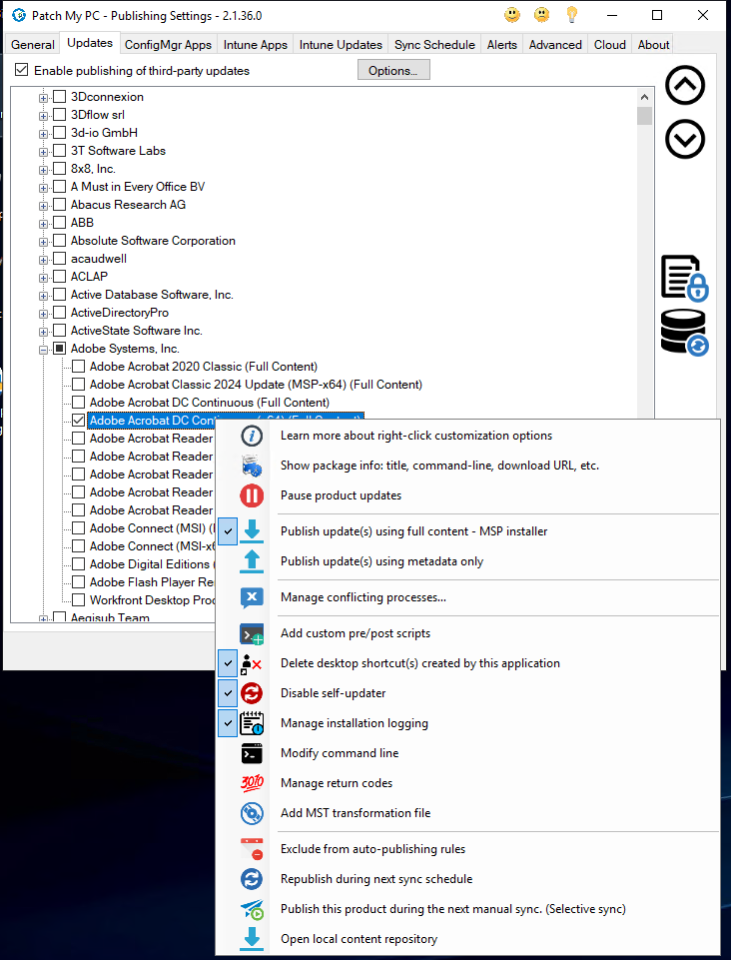Click the scroll up circle arrow icon
This screenshot has width=731, height=960.
(x=685, y=86)
